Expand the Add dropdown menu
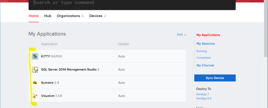The height and width of the screenshot is (108, 268). pos(181,35)
